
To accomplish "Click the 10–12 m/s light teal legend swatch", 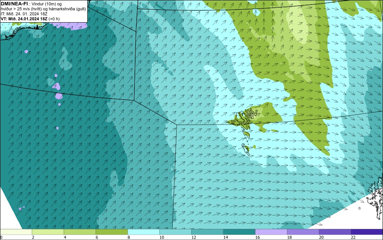I will tap(175, 232).
